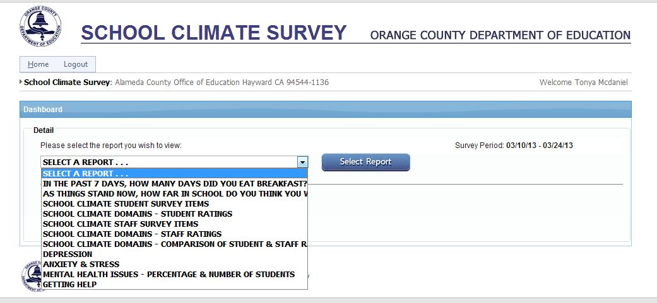Select School Climate Staff Survey Items option

120,224
